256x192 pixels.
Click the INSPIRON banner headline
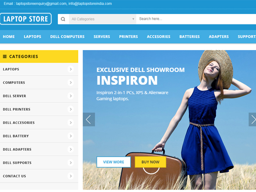(127, 80)
